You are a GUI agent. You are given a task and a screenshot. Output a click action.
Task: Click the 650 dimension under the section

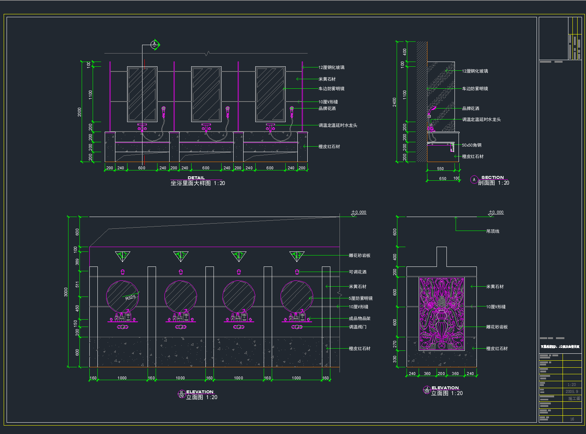pyautogui.click(x=443, y=179)
